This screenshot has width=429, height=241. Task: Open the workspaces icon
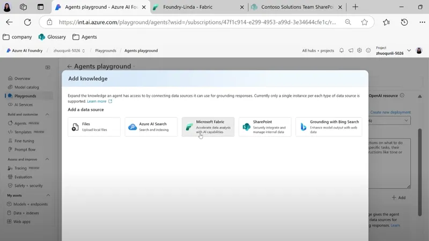[x=23, y=7]
